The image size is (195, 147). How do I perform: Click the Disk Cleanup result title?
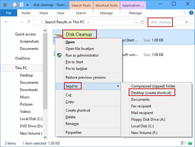(79, 34)
